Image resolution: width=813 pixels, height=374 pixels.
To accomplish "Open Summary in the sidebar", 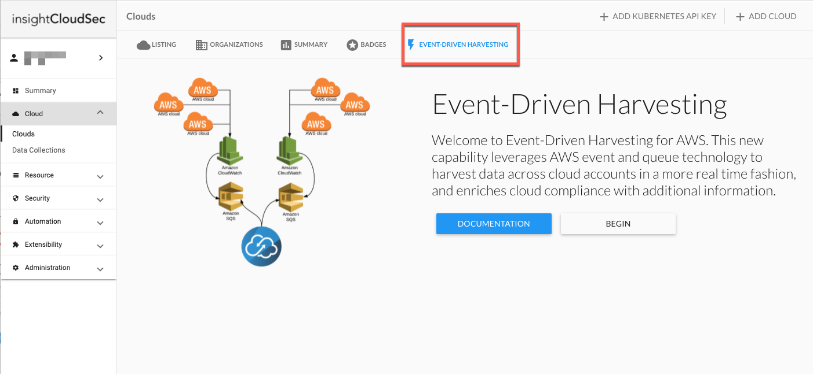I will click(40, 91).
